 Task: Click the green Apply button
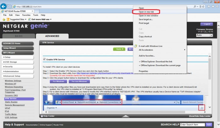tap(119, 49)
